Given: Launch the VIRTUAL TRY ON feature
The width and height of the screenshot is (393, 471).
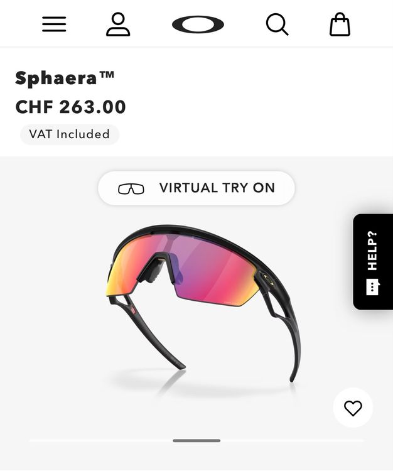Looking at the screenshot, I should click(196, 188).
